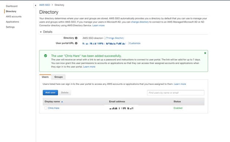The image size is (230, 142).
Task: Switch to the Groups tab
Action: (x=58, y=77)
